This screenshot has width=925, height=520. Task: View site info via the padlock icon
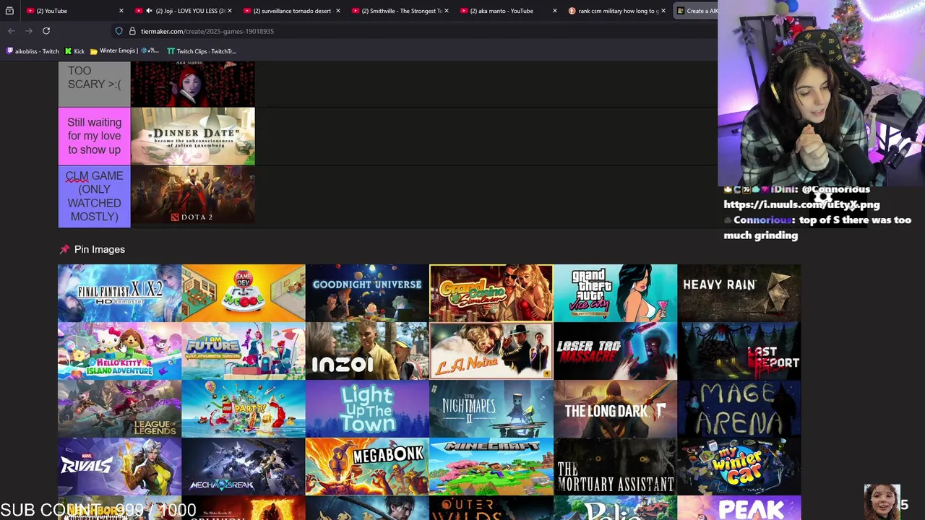point(132,31)
